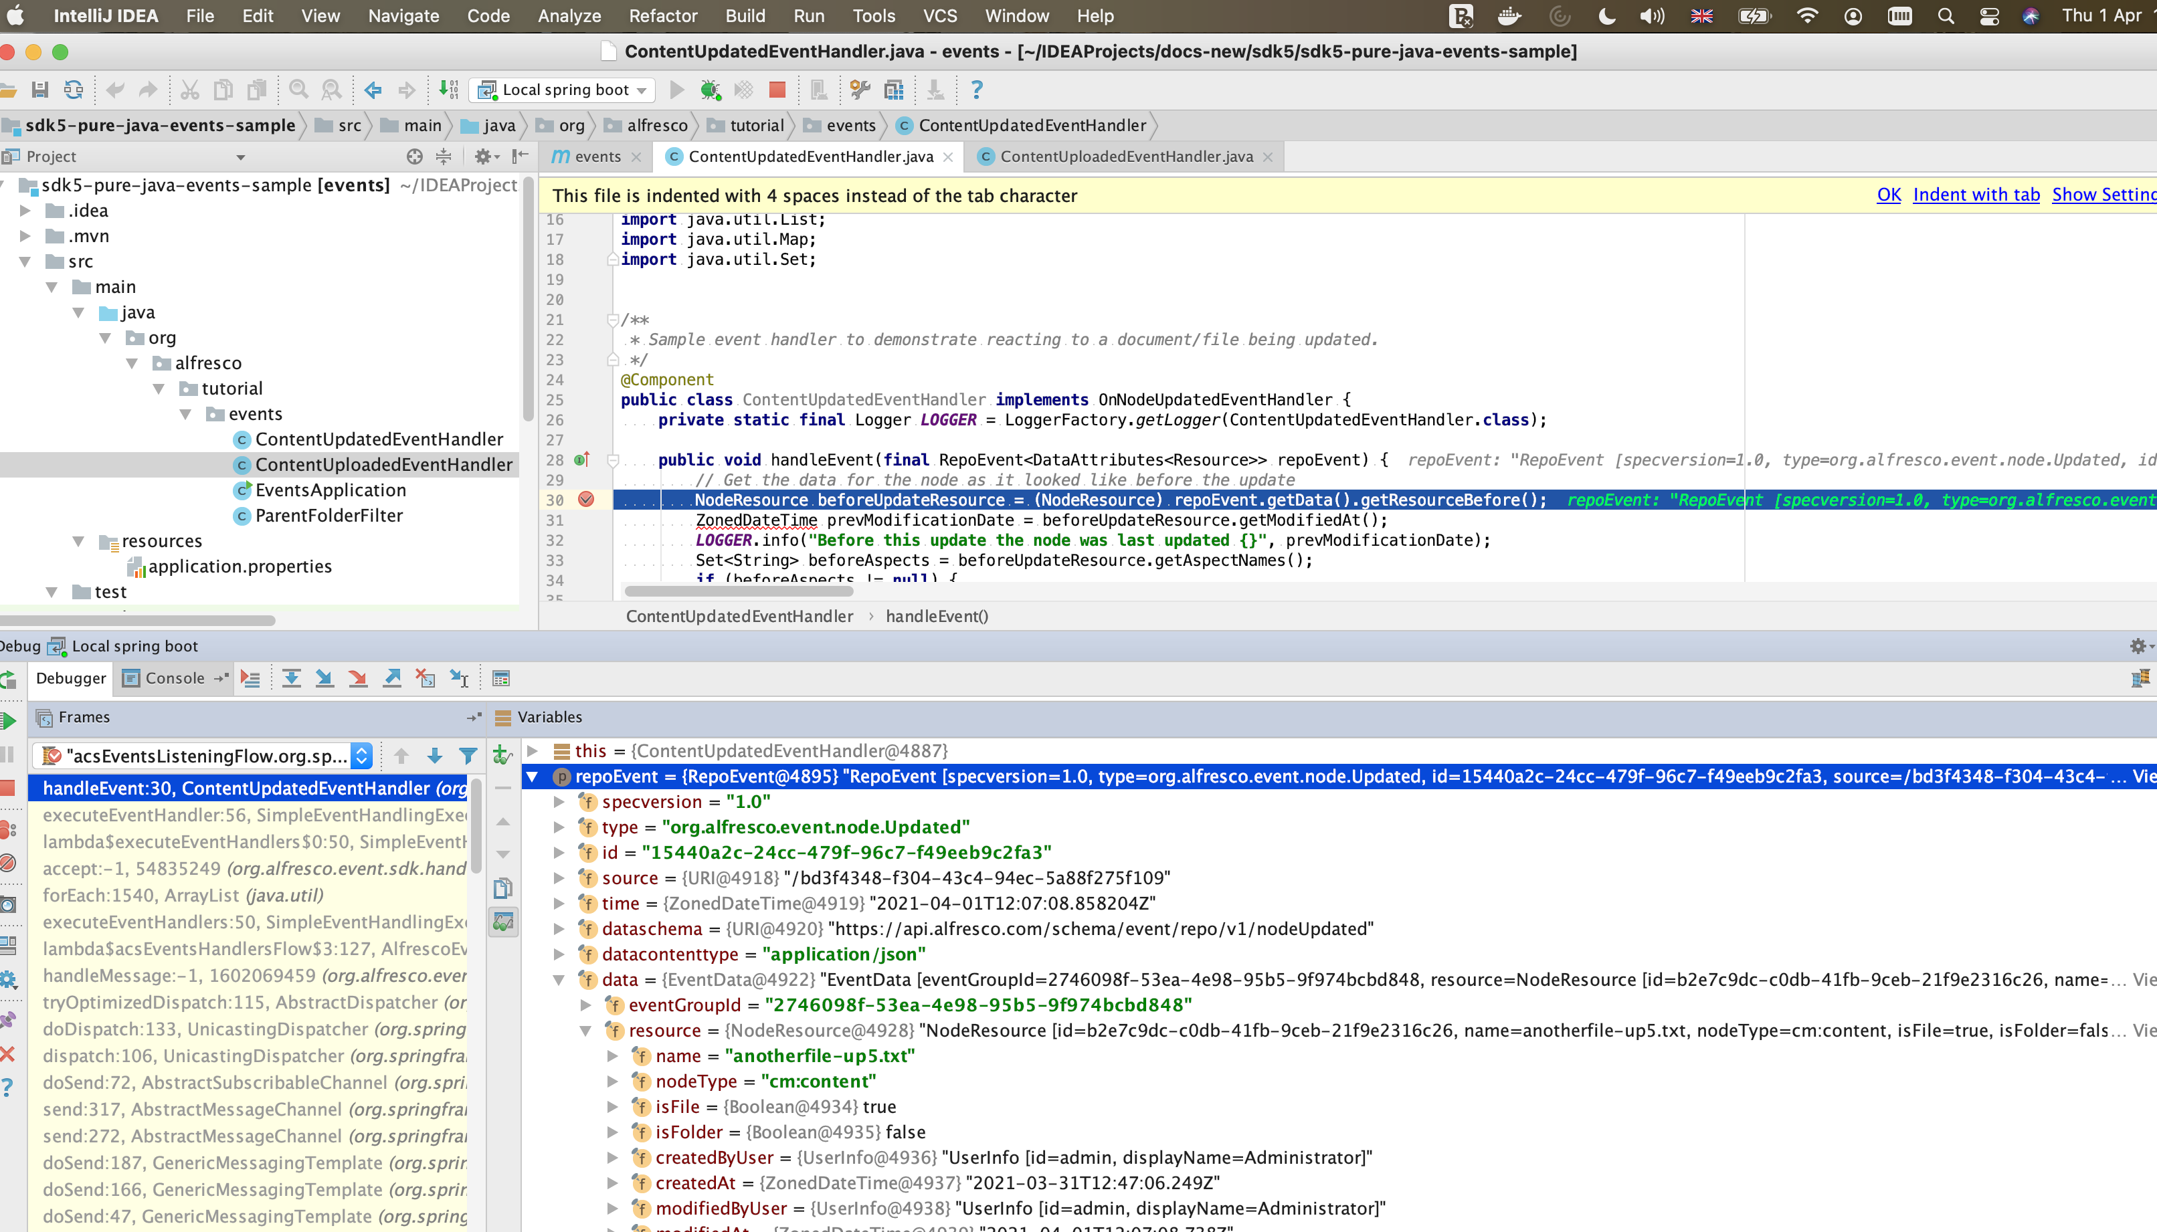
Task: Click OK on the indentation notification banner
Action: pos(1889,195)
